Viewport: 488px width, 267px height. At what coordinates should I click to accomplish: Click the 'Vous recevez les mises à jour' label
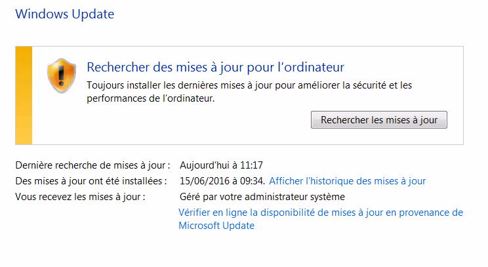click(x=79, y=197)
